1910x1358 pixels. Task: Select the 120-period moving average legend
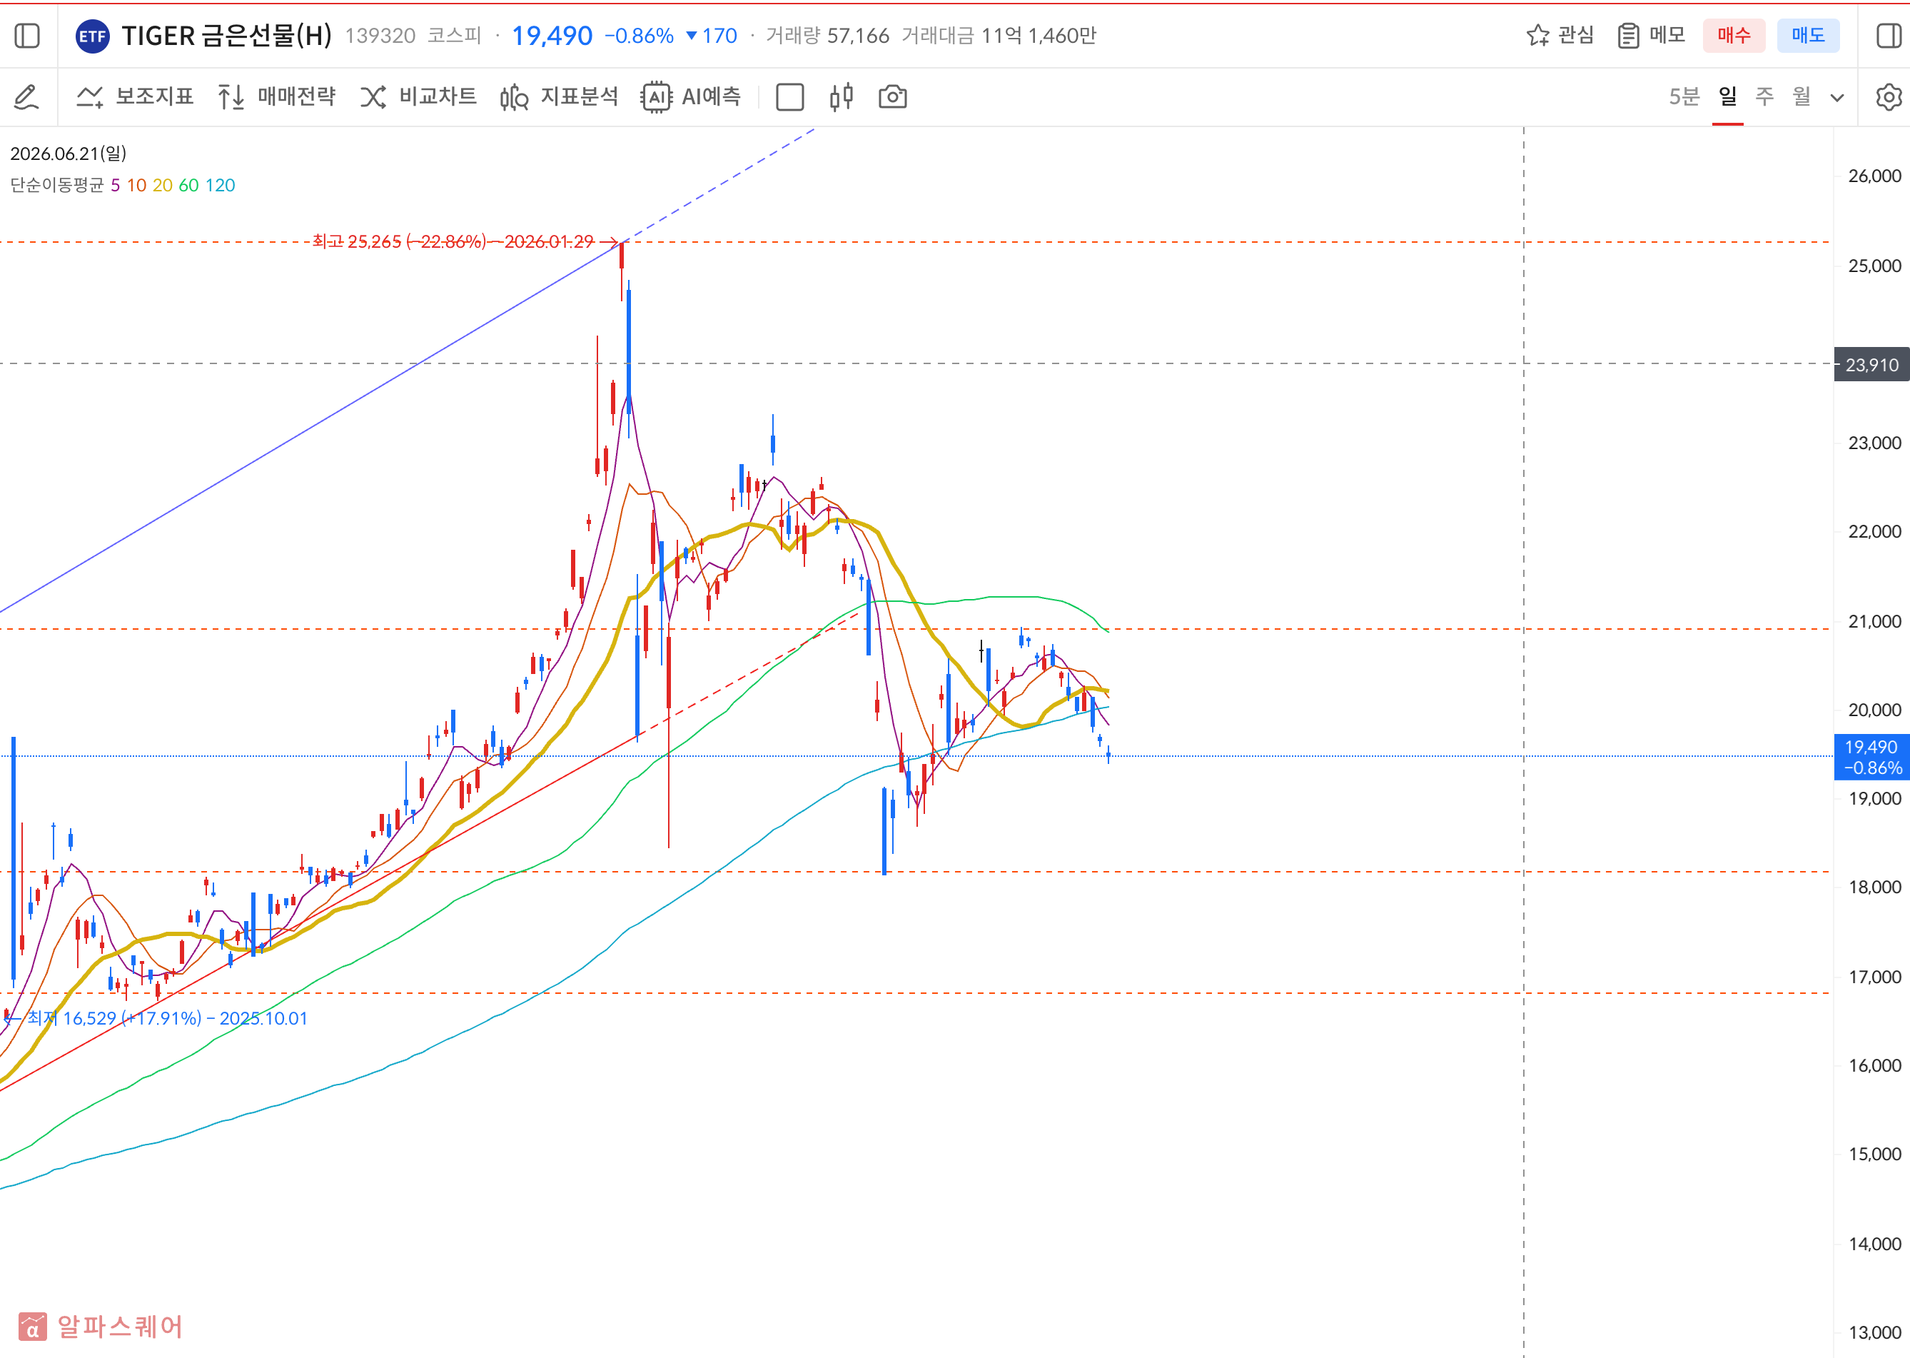click(x=221, y=185)
